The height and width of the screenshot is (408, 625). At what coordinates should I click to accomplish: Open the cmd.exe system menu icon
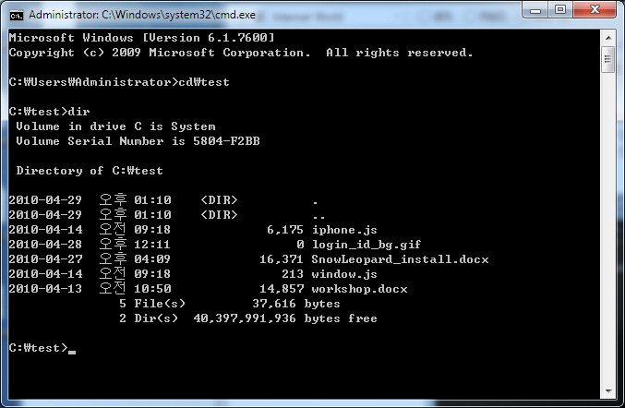(x=17, y=16)
